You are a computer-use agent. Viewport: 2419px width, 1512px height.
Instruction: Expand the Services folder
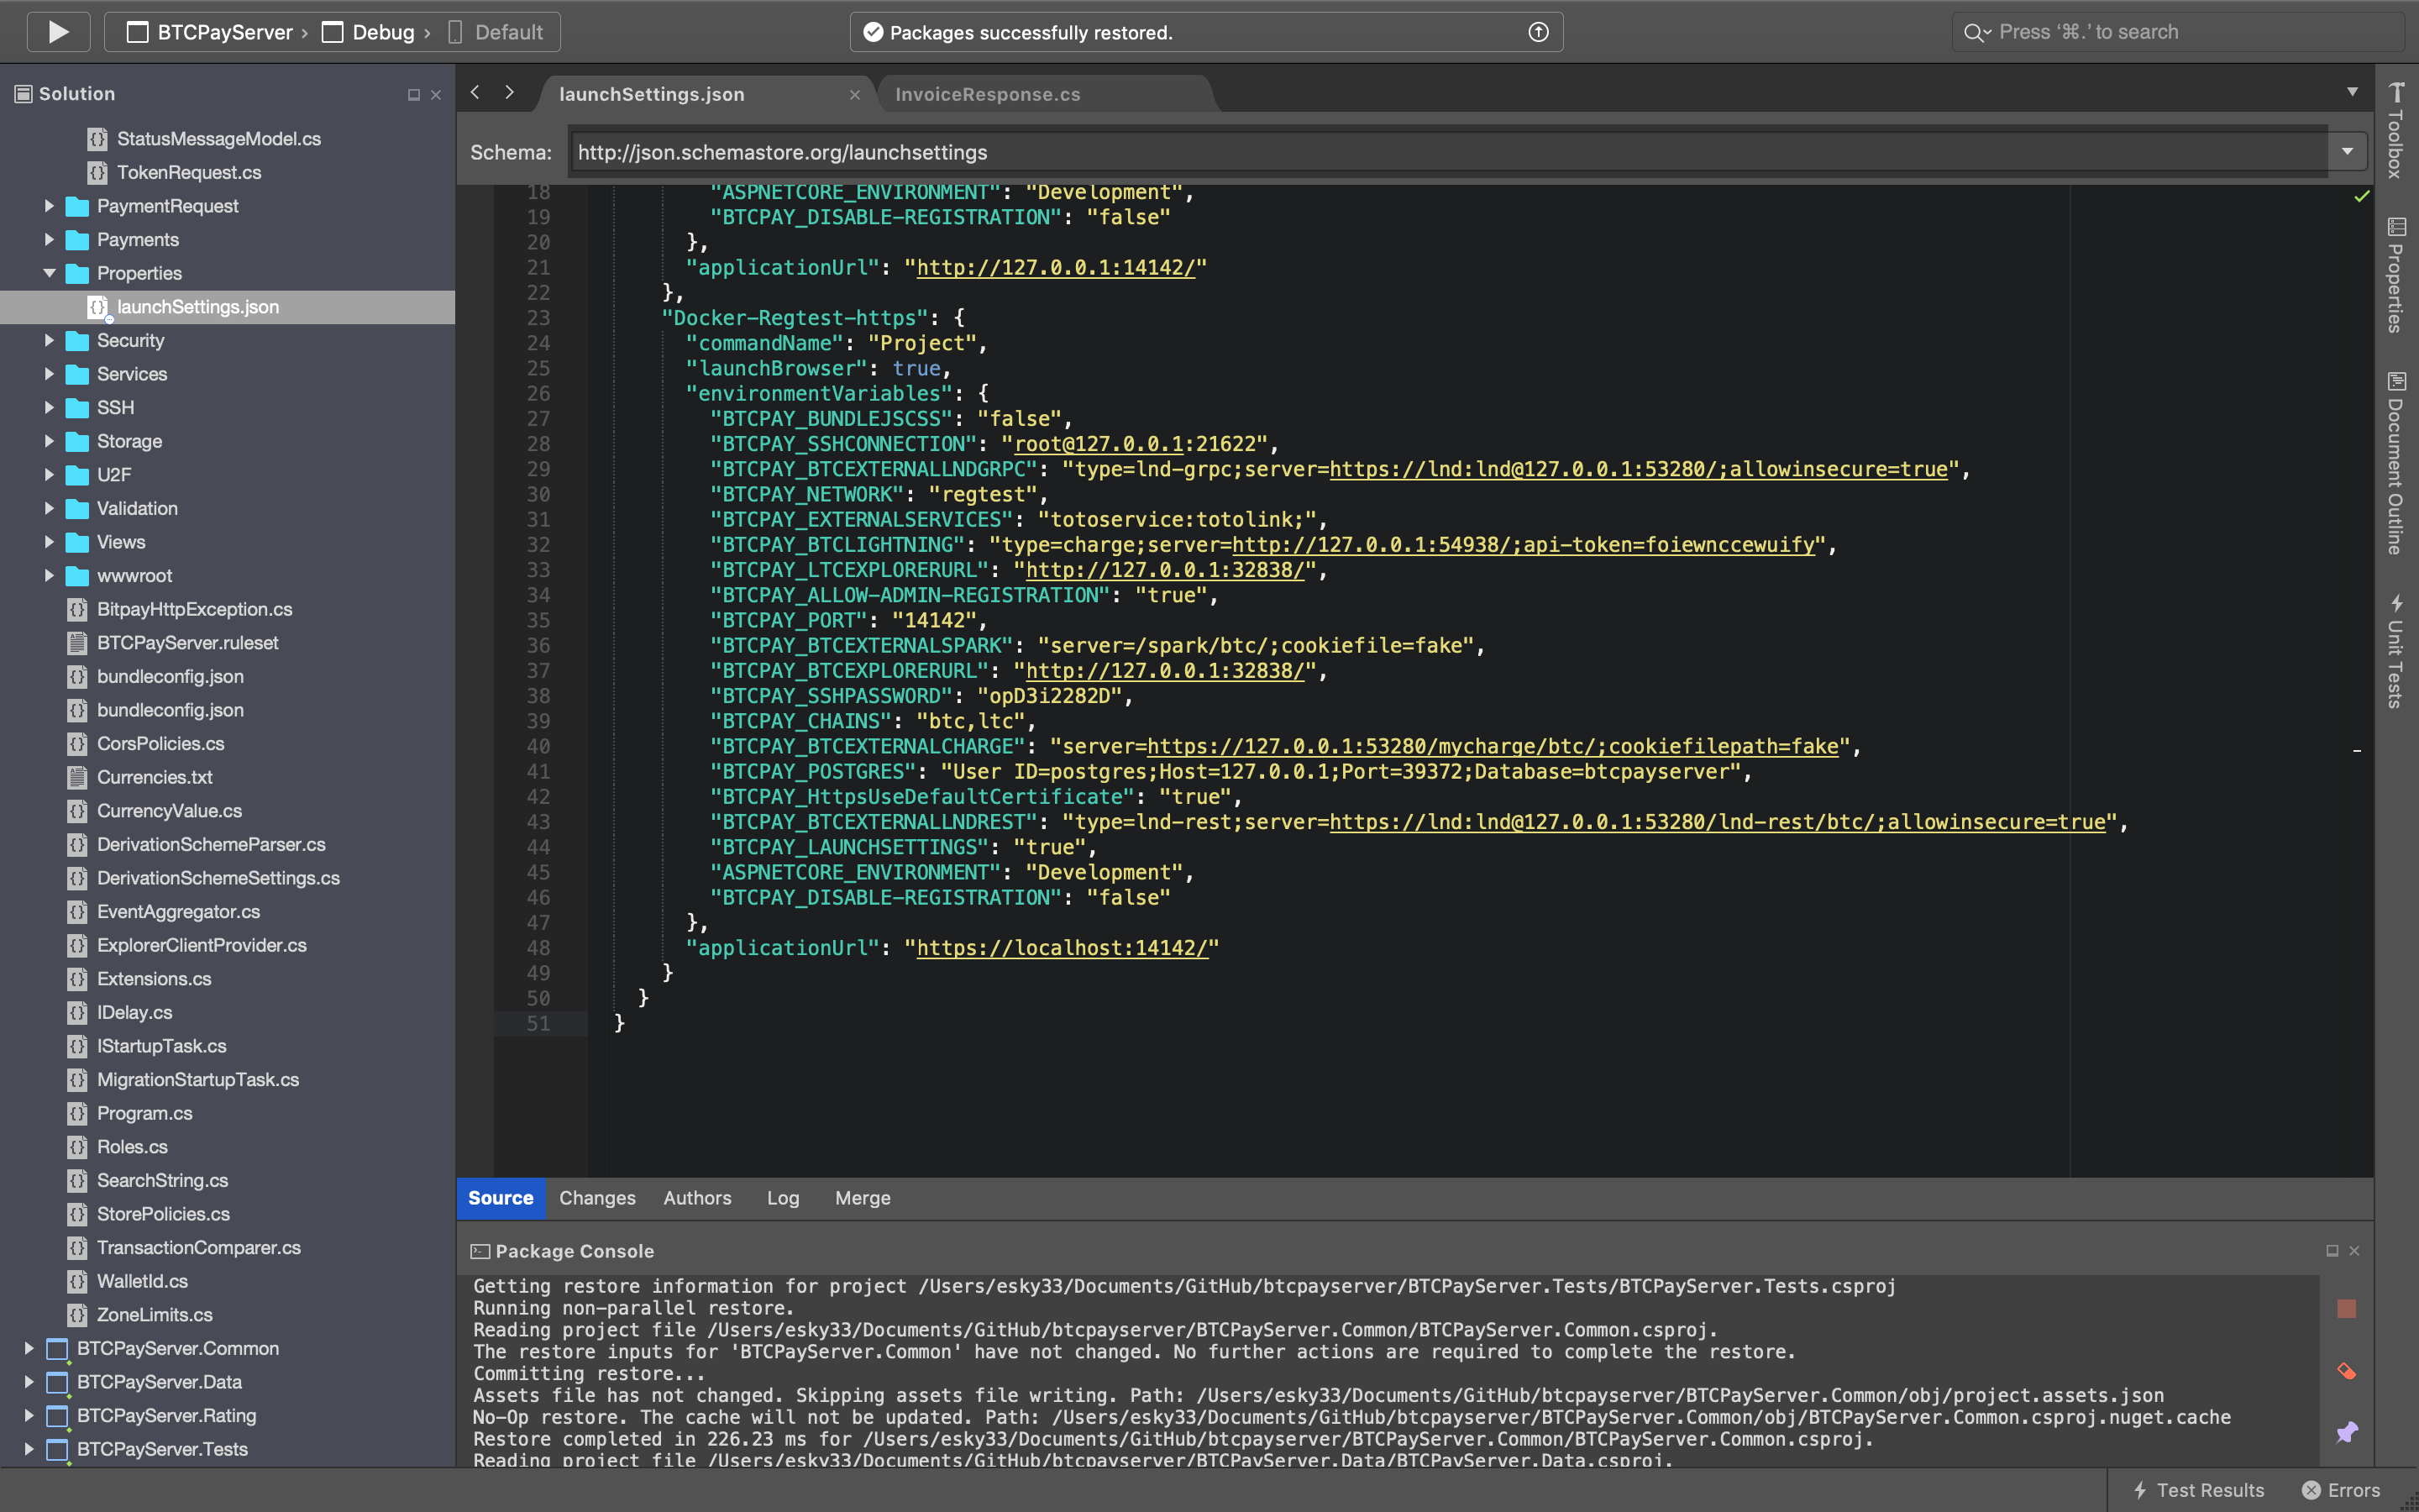click(x=50, y=374)
